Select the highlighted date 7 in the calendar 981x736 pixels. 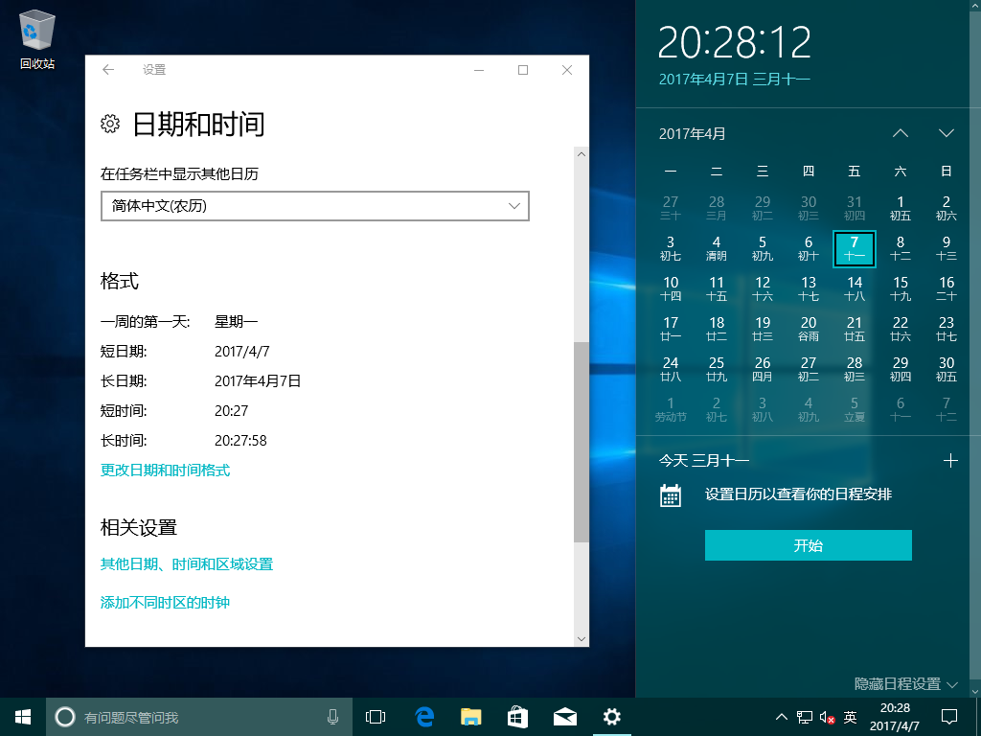(x=854, y=249)
